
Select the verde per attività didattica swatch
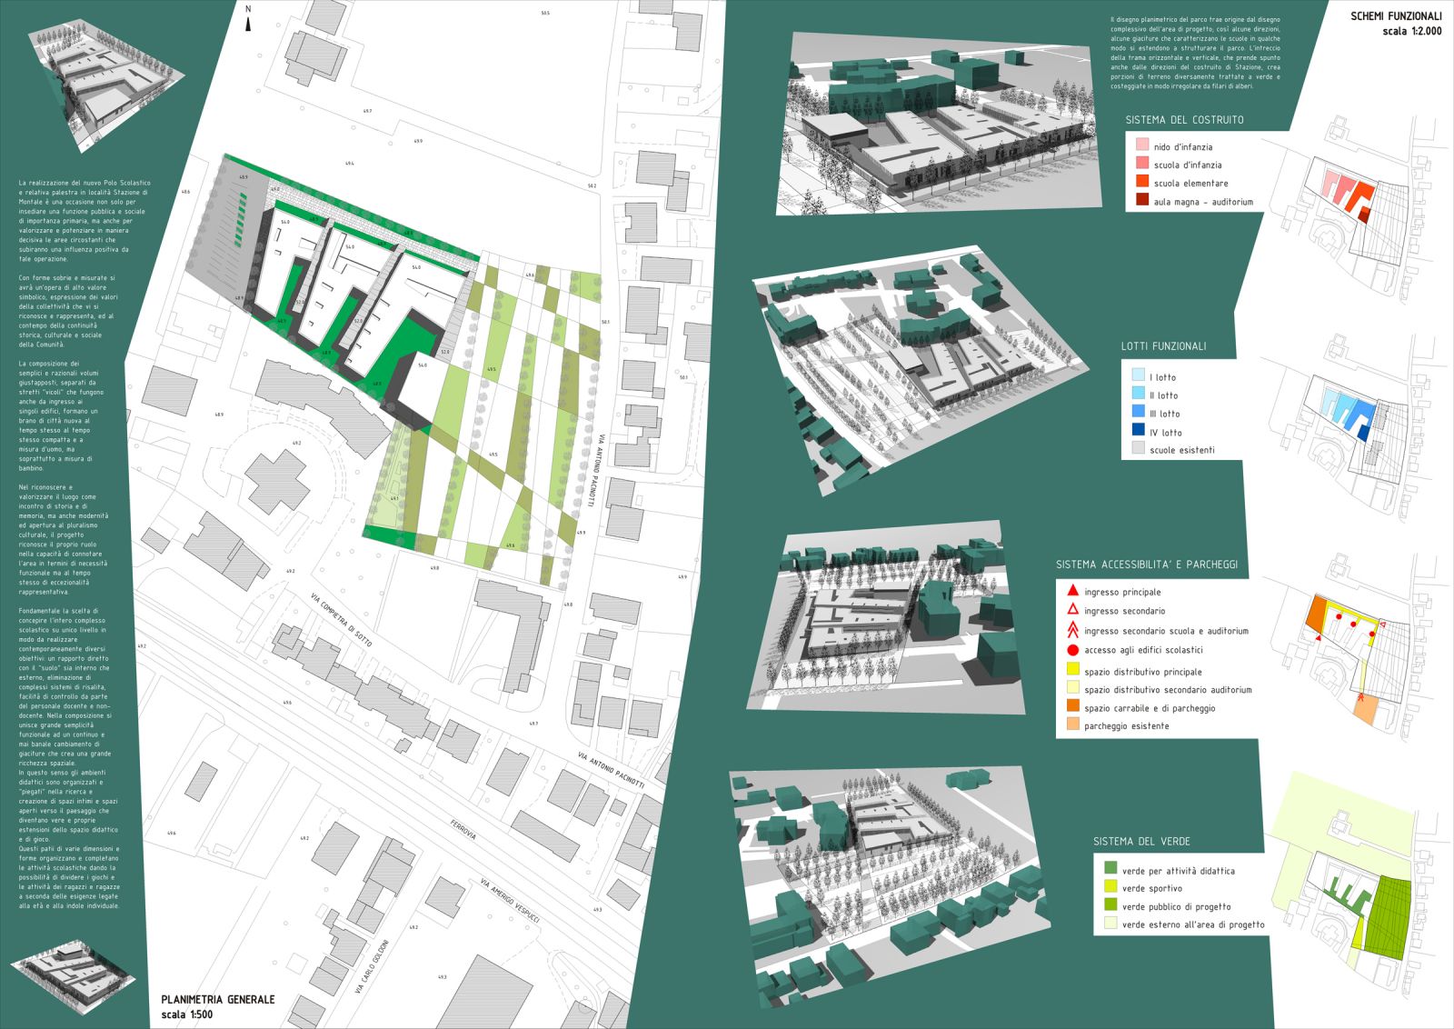[1110, 869]
